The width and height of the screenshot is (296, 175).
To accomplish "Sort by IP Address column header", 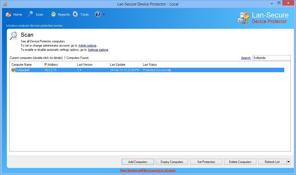I will point(59,65).
